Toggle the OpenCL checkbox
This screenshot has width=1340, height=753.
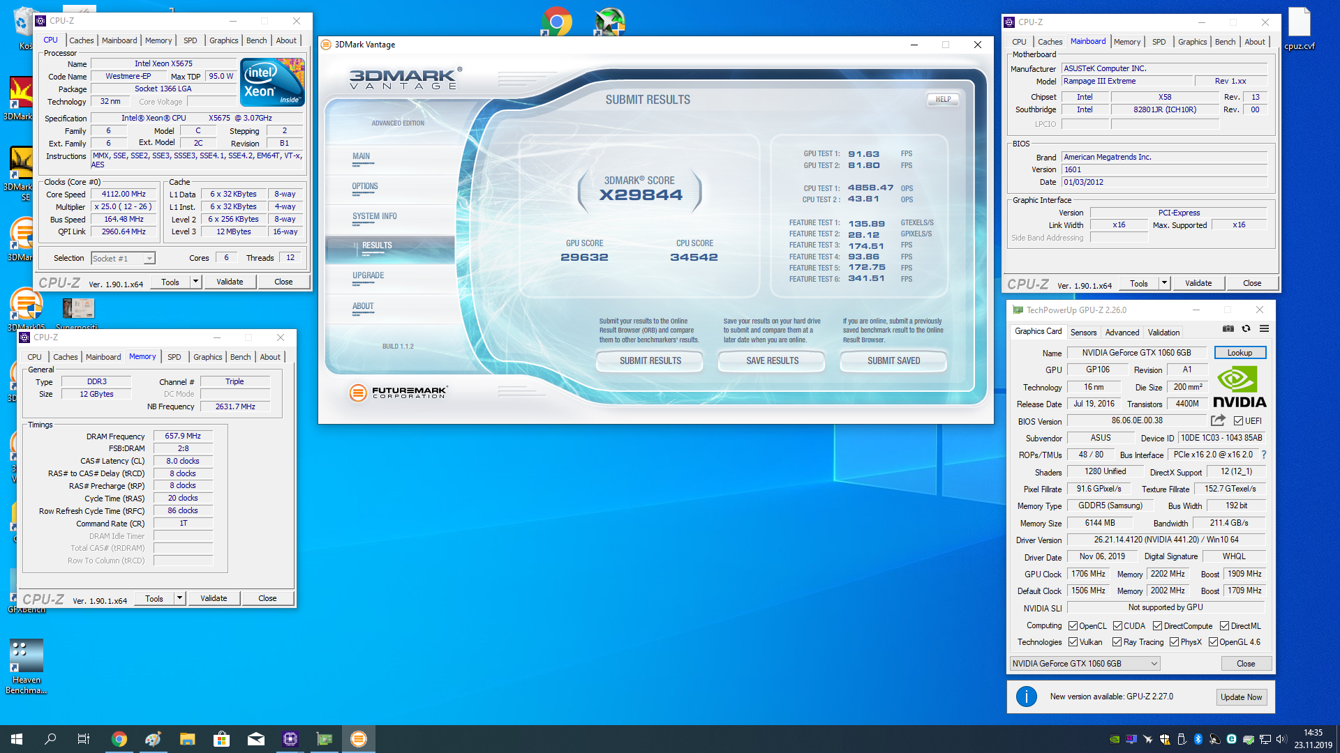pyautogui.click(x=1073, y=626)
